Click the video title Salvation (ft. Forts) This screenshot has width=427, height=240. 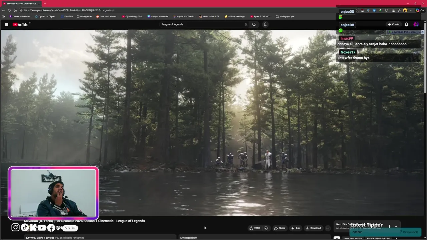84,221
